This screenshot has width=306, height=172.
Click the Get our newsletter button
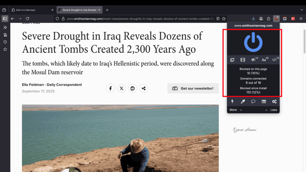point(193,88)
